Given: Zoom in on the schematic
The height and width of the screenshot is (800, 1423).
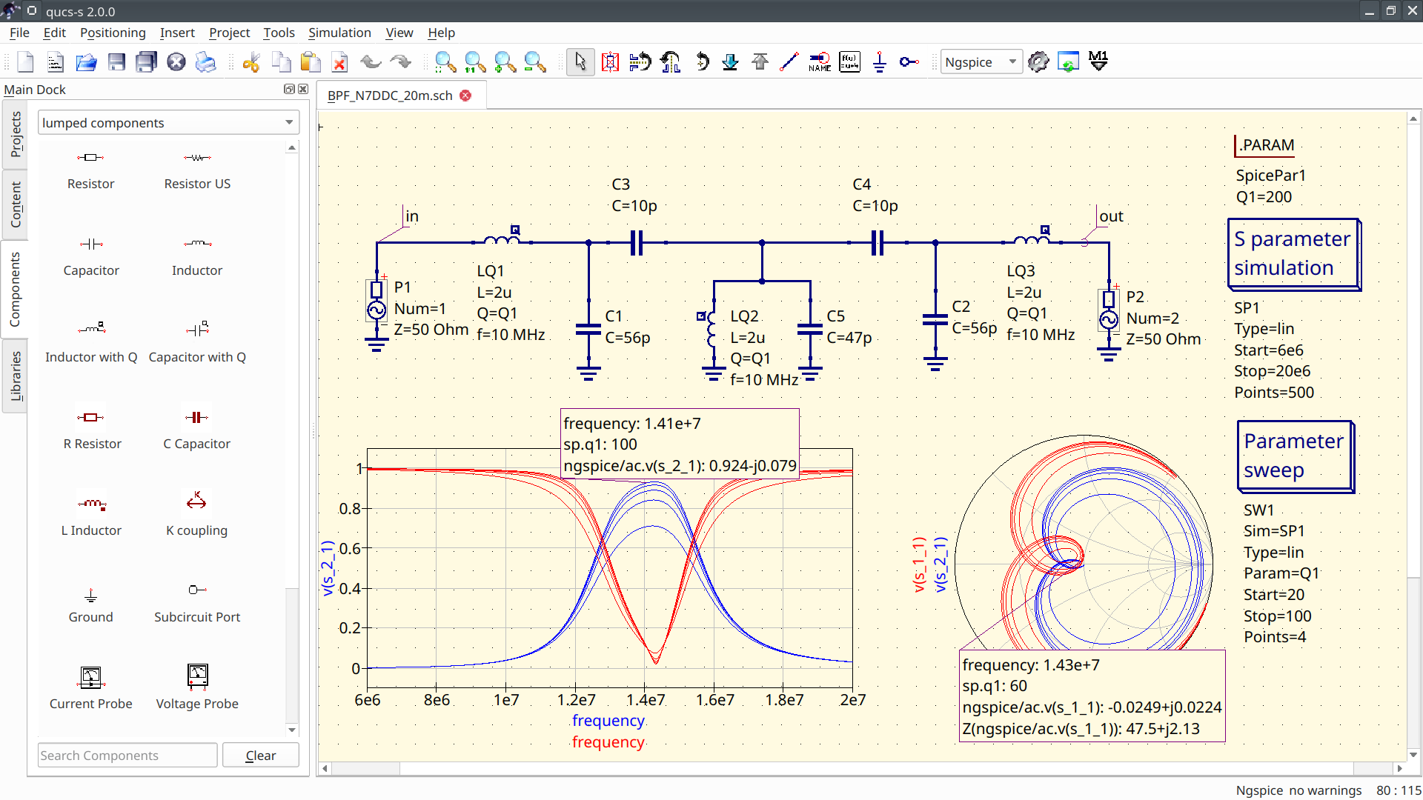Looking at the screenshot, I should 505,62.
